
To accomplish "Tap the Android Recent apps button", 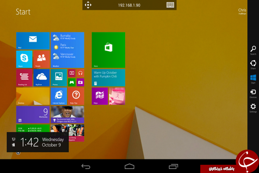I will coord(173,167).
